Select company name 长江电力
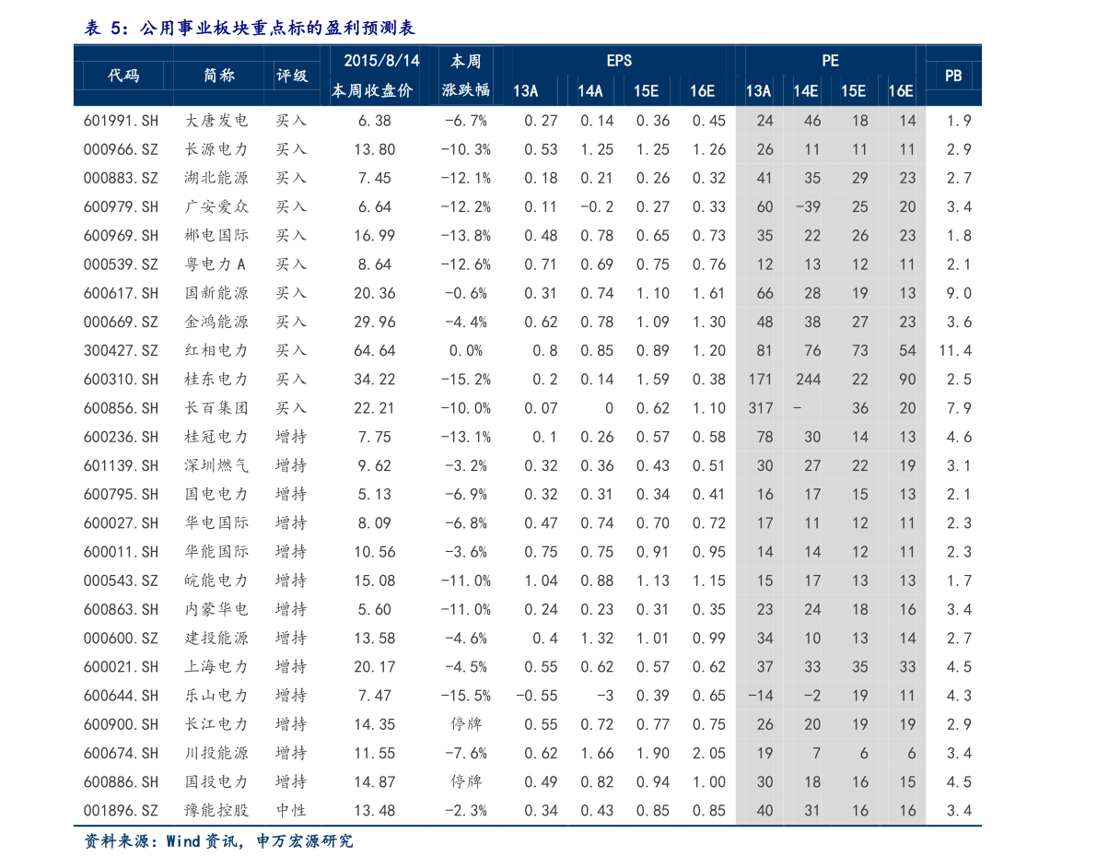Image resolution: width=1097 pixels, height=868 pixels. [x=216, y=724]
